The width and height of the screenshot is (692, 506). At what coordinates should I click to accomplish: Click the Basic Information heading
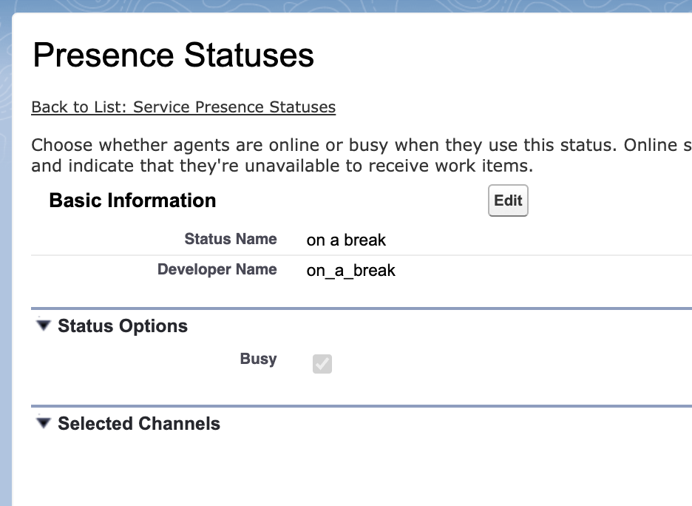tap(132, 200)
